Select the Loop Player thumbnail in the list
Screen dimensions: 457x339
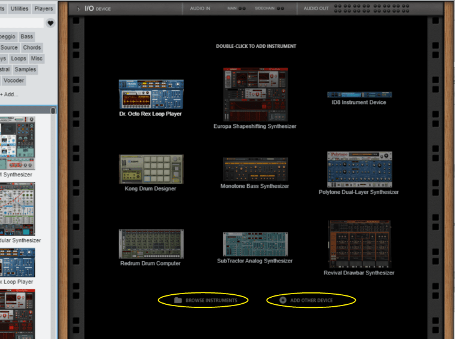coord(17,262)
